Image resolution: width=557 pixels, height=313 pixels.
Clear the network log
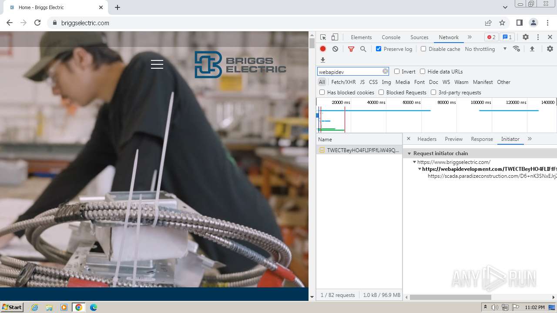pyautogui.click(x=335, y=49)
